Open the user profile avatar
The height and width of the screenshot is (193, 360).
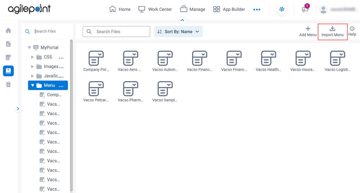pos(323,9)
